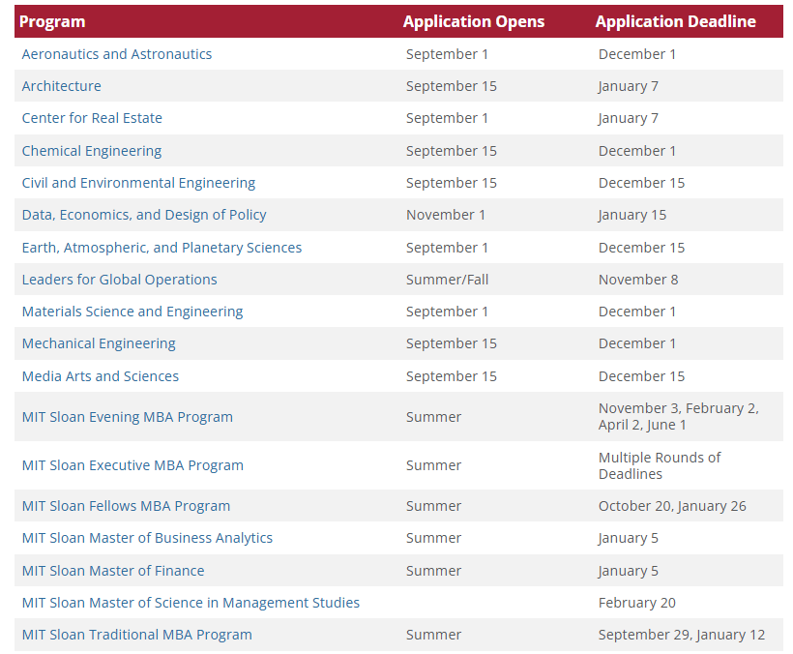Visit the Mechanical Engineering link

99,342
